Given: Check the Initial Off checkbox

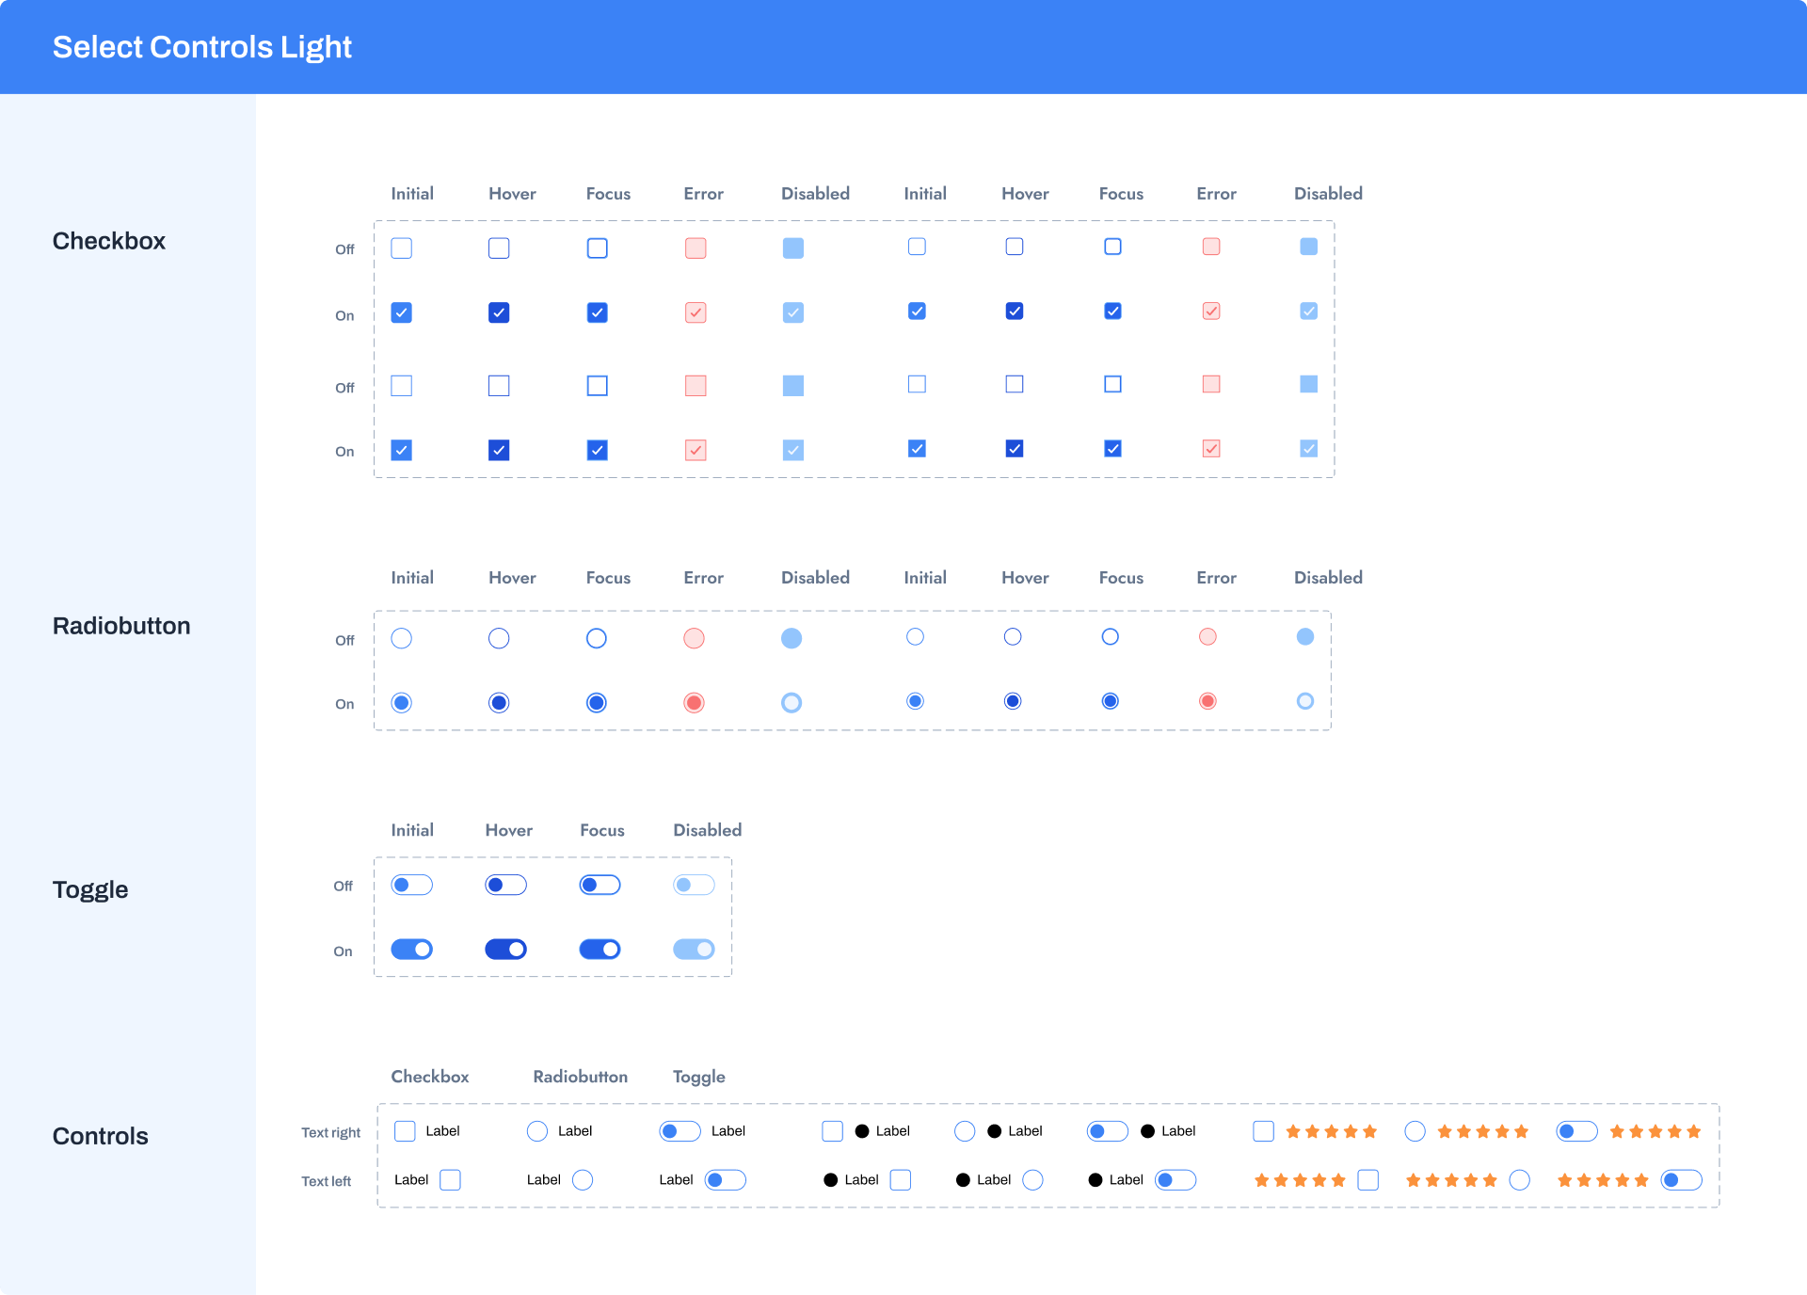Looking at the screenshot, I should 402,248.
